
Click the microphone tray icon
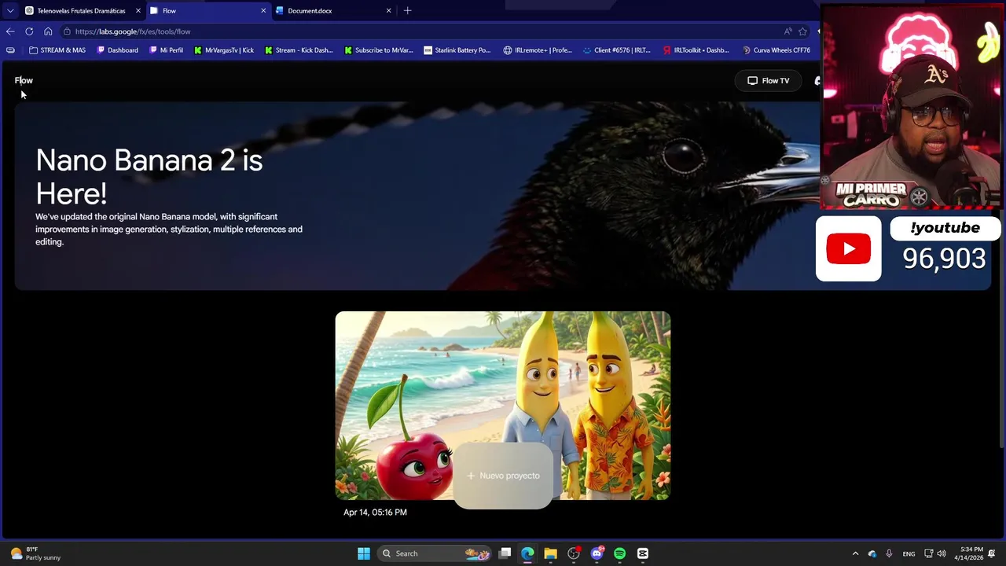tap(889, 553)
